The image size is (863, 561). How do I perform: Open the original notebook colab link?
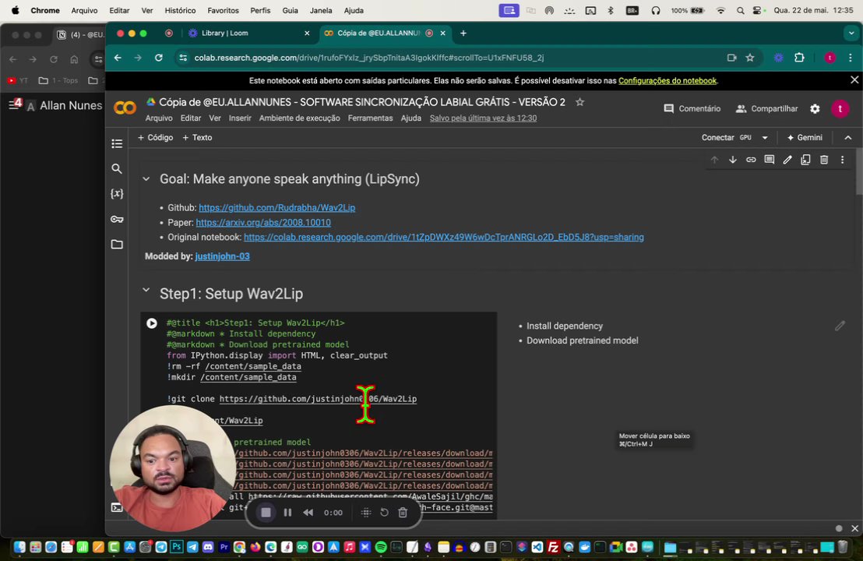(444, 238)
